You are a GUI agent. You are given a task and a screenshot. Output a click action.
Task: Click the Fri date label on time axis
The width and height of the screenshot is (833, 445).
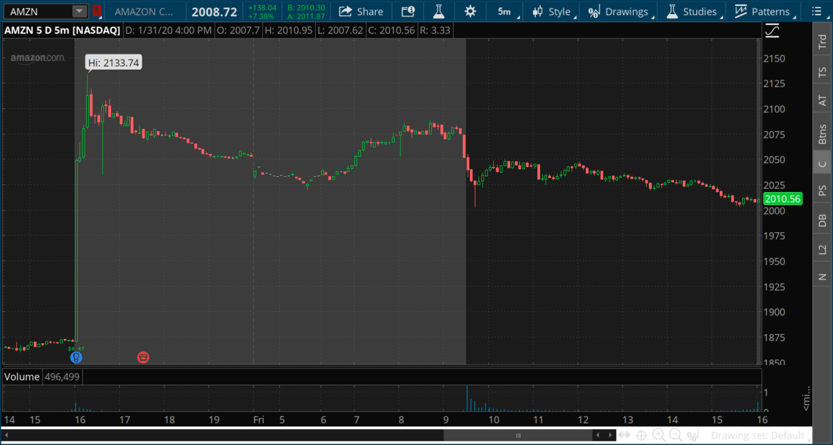pos(258,419)
